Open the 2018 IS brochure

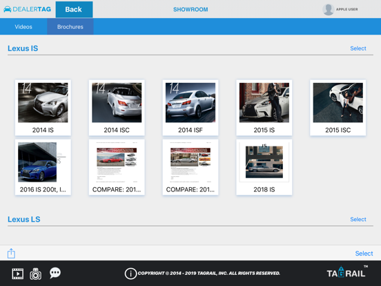(264, 167)
